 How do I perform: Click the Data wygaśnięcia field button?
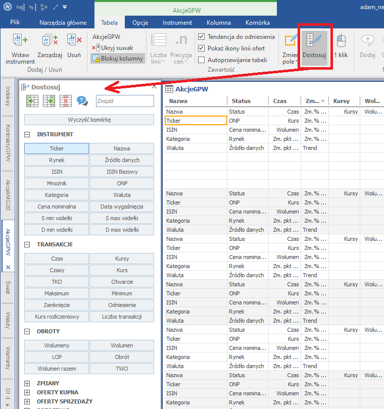click(x=122, y=207)
